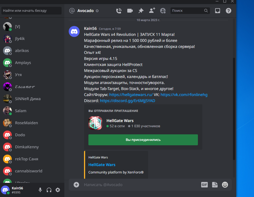Image resolution: width=254 pixels, height=197 pixels.
Task: Click the @ icon beside Avocado
Action: click(72, 11)
